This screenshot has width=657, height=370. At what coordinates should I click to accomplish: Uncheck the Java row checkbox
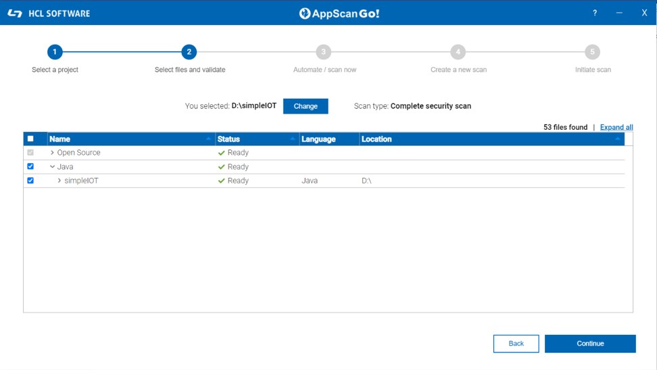[x=30, y=166]
